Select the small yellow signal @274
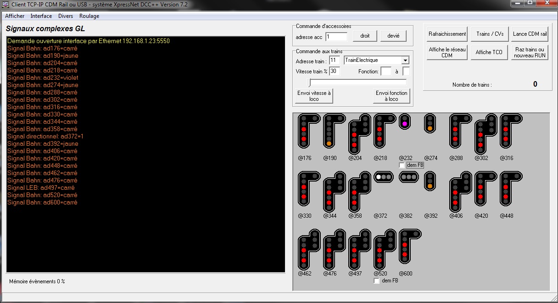The width and height of the screenshot is (558, 303). pyautogui.click(x=430, y=123)
